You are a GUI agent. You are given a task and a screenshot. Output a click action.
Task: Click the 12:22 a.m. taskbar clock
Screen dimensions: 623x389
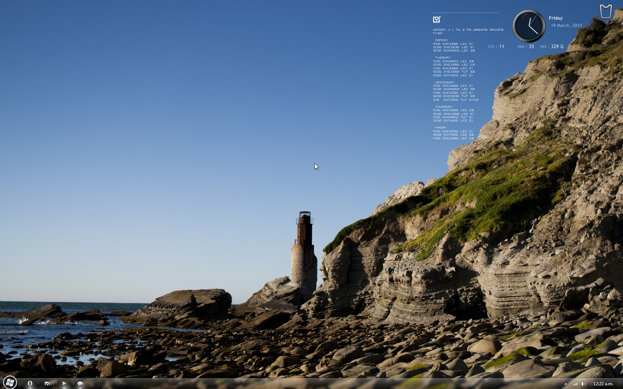tap(603, 384)
